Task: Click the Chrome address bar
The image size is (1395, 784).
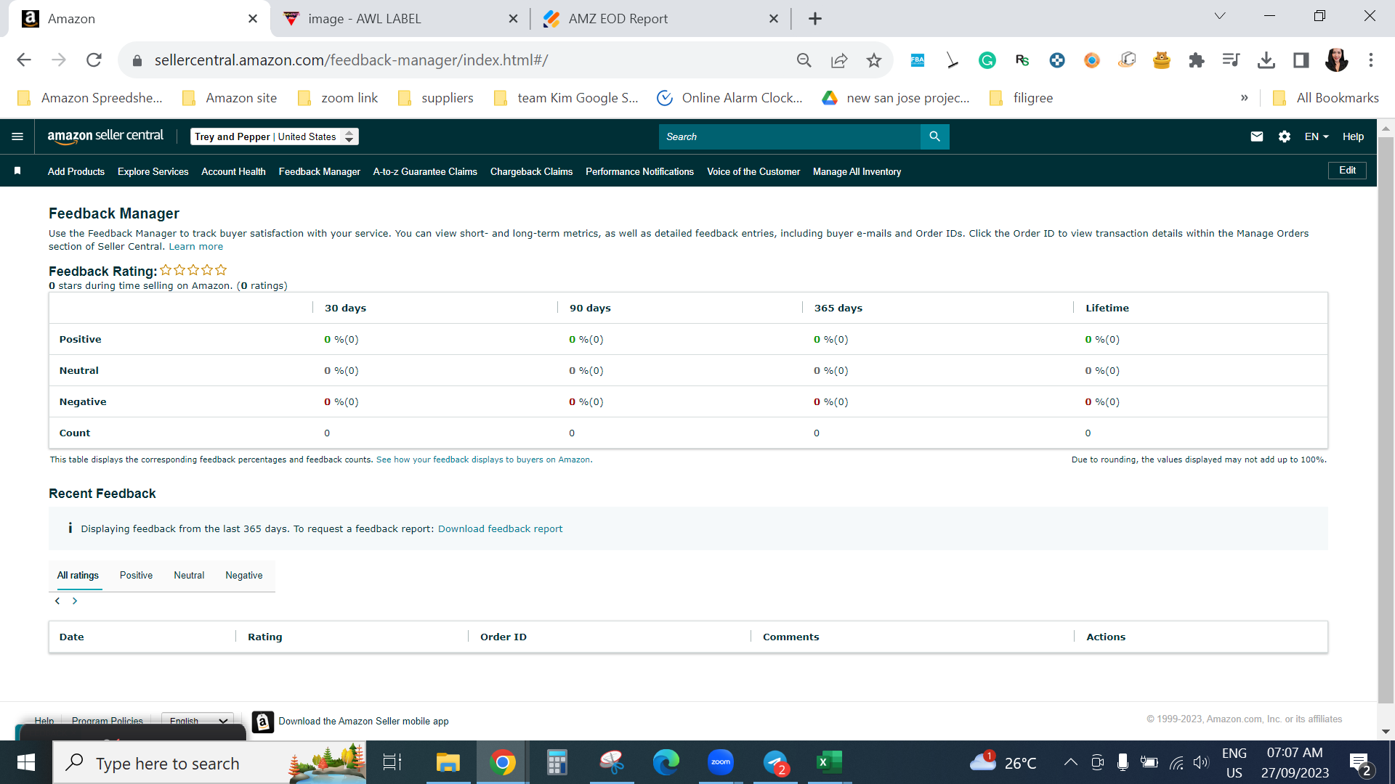Action: point(465,60)
